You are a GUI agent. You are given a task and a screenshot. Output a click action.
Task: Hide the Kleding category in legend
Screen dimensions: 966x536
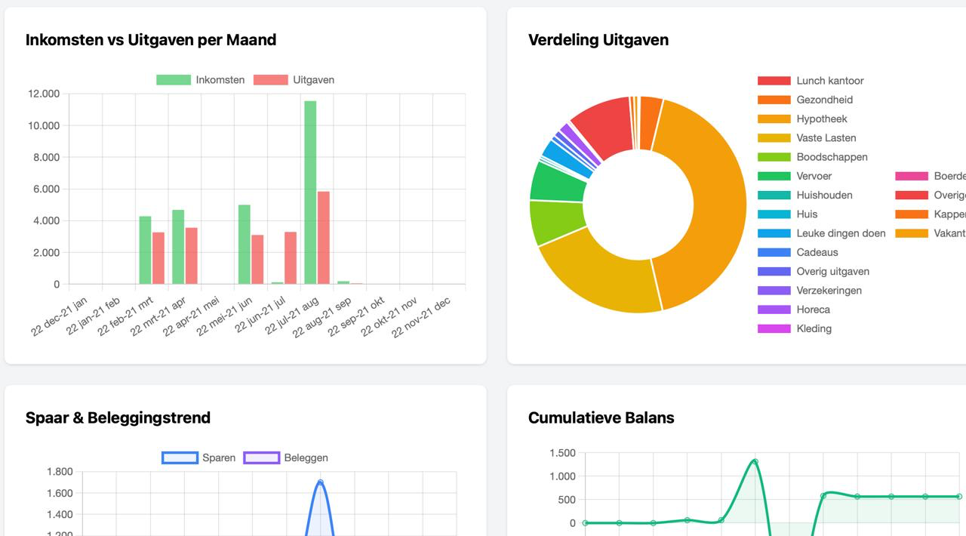(x=795, y=328)
